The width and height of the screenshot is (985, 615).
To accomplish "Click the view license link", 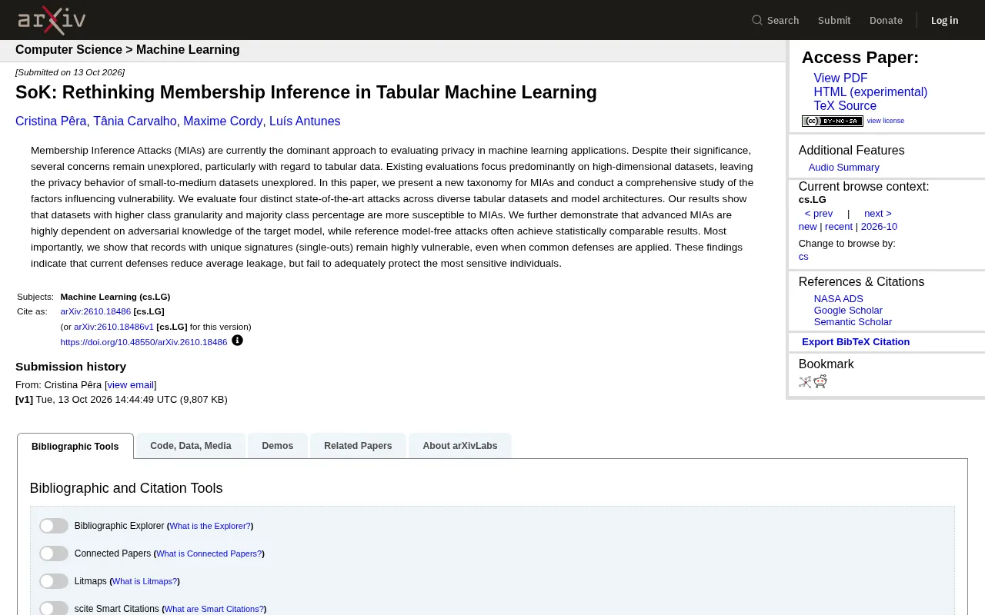I will pos(886,121).
